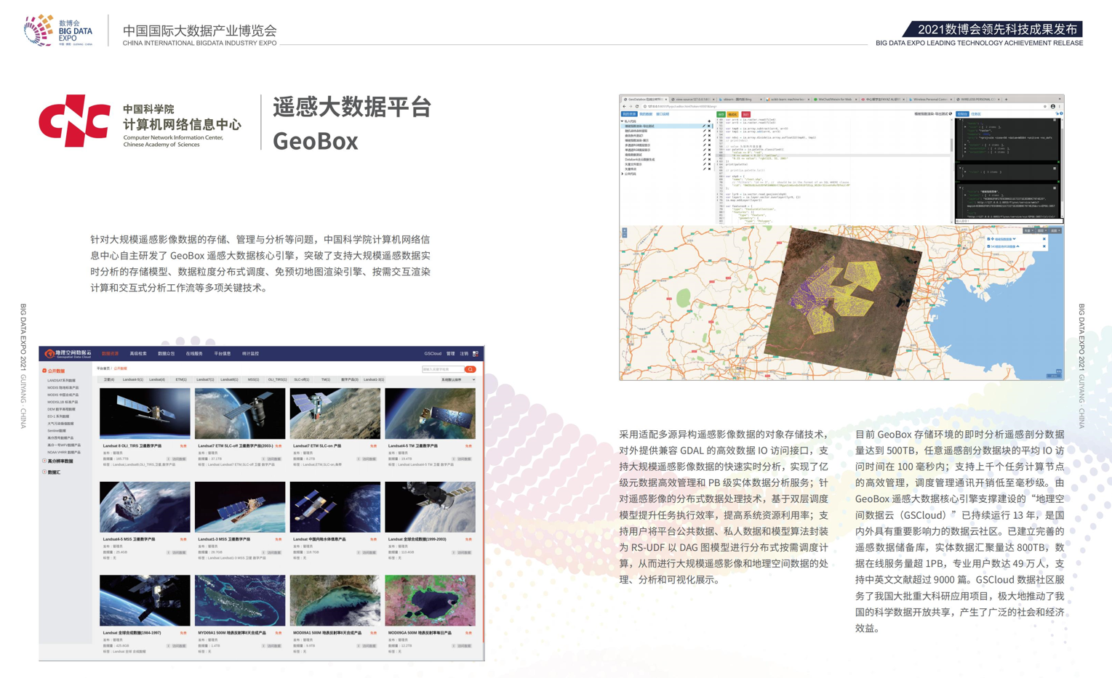Expand the 公共代码 tree node
The image size is (1112, 678).
(x=622, y=174)
